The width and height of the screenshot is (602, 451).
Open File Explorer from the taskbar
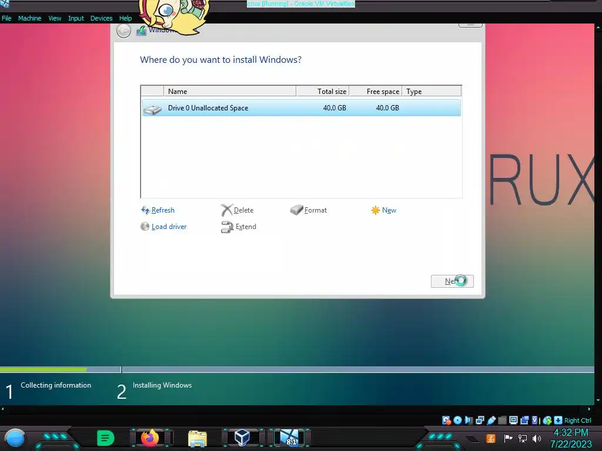pyautogui.click(x=198, y=439)
